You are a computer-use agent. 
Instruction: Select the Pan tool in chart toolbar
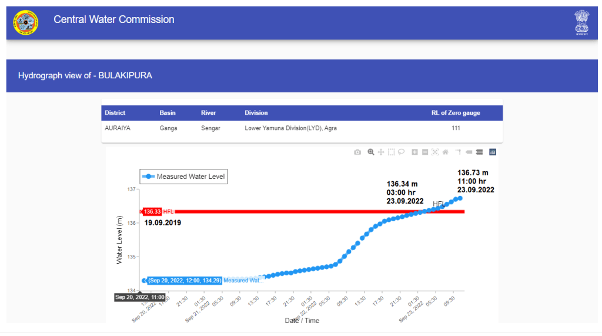click(x=381, y=152)
